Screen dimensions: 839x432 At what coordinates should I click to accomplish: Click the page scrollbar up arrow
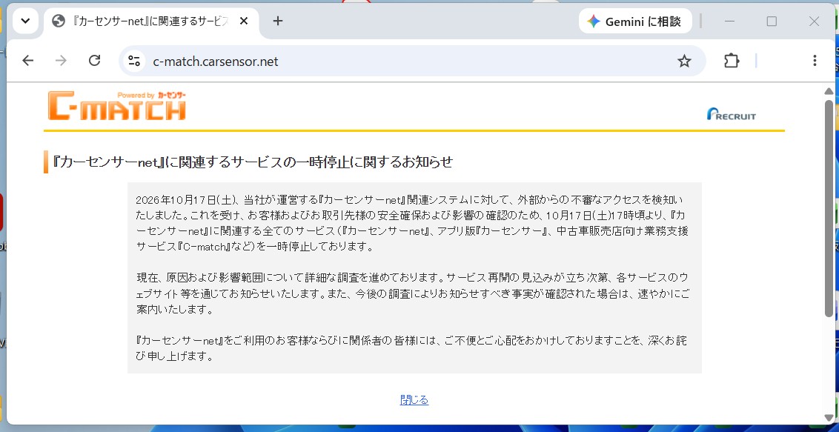(829, 91)
